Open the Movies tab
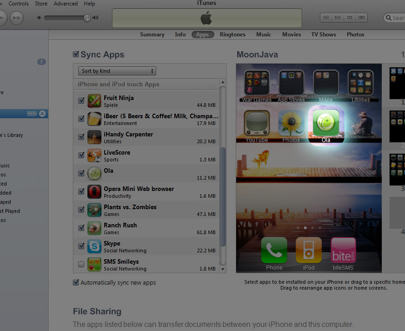The image size is (405, 331). [292, 35]
